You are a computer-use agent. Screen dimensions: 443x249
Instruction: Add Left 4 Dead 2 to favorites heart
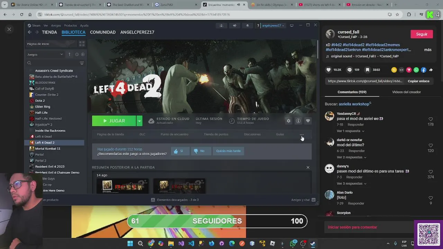point(308,121)
